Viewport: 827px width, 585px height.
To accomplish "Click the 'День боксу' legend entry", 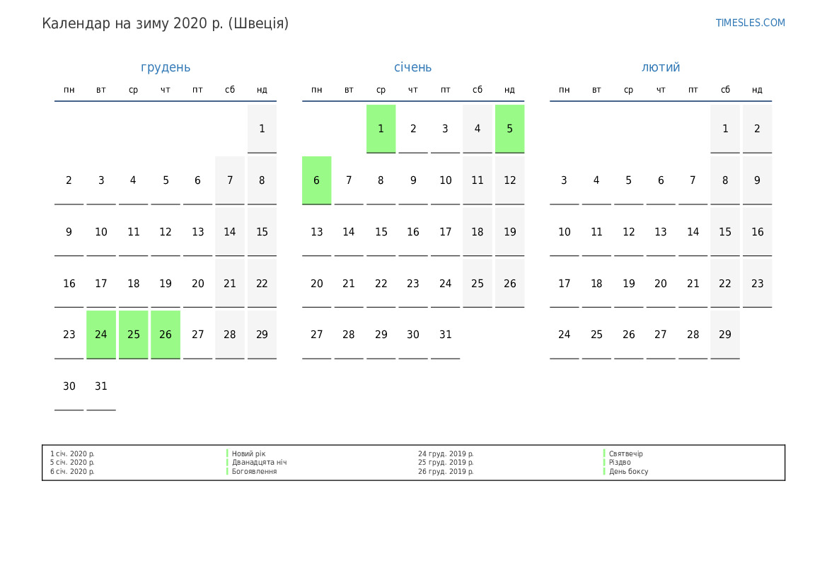I will (628, 472).
